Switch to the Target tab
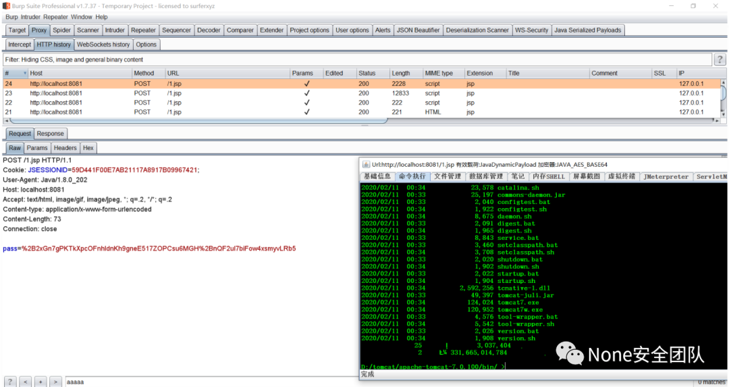 pyautogui.click(x=17, y=30)
